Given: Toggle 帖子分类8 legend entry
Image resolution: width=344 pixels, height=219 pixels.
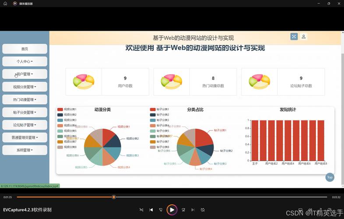Looking at the screenshot, I should pyautogui.click(x=159, y=147).
